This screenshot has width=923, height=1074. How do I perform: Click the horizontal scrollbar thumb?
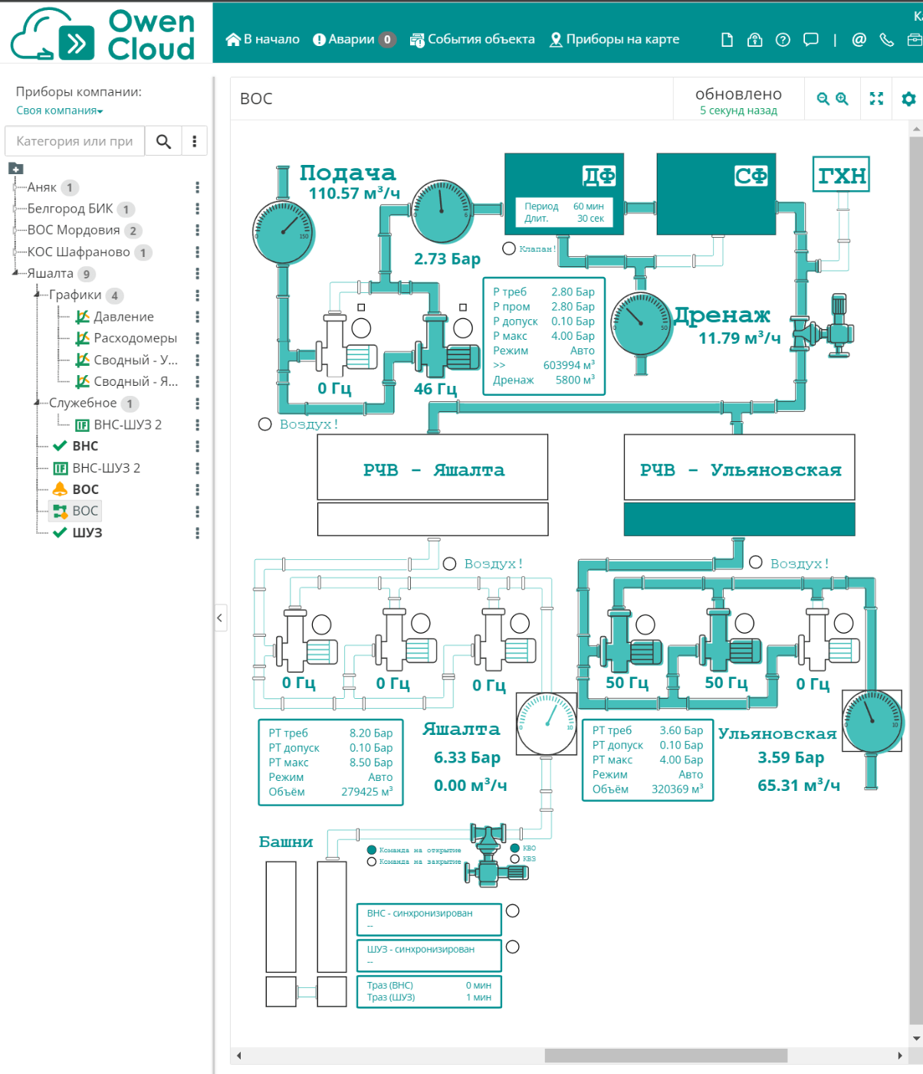point(665,1056)
